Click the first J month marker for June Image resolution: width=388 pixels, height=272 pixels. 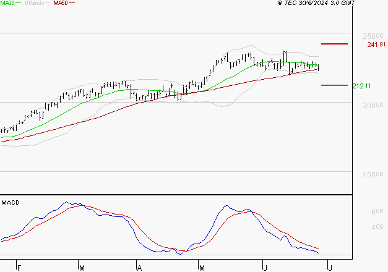click(x=265, y=268)
